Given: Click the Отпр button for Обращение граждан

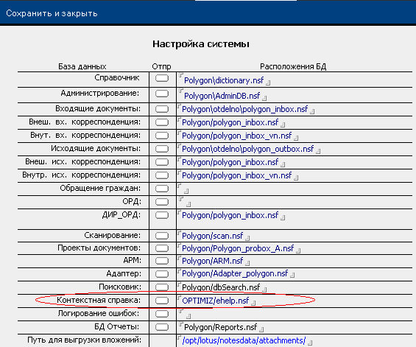Looking at the screenshot, I should (x=162, y=189).
